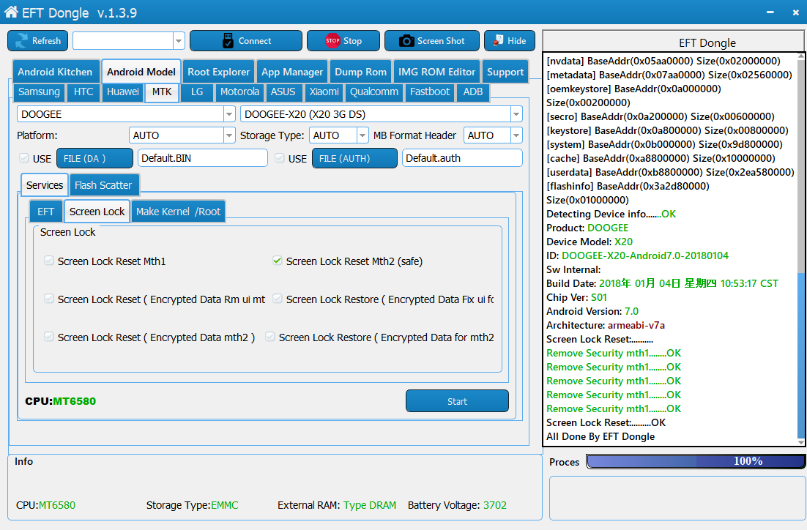
Task: Open the Dump Rom tab
Action: tap(360, 72)
